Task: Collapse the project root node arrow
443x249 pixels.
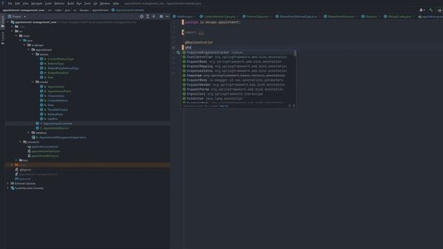Action: pyautogui.click(x=8, y=22)
